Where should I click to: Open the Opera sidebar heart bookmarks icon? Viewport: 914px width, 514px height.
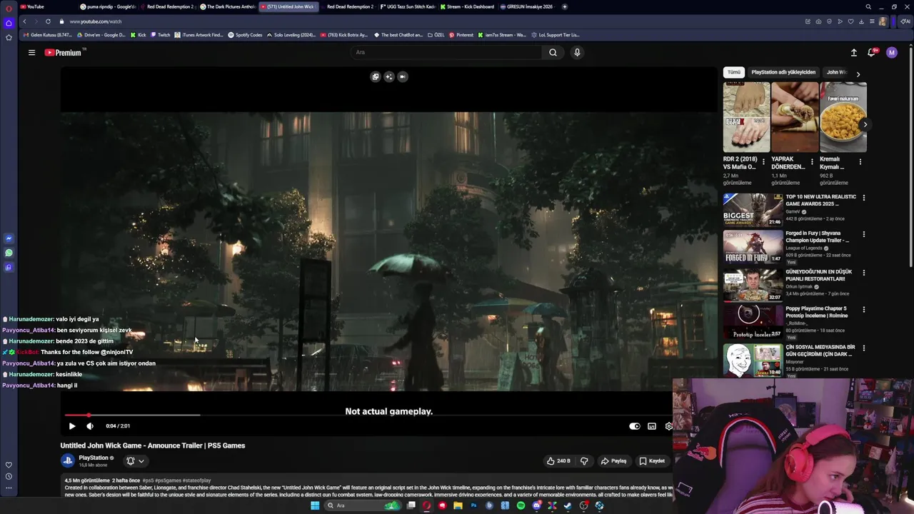[9, 465]
